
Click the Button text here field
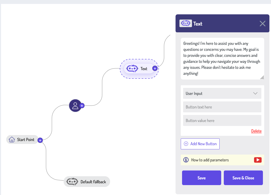(x=222, y=107)
